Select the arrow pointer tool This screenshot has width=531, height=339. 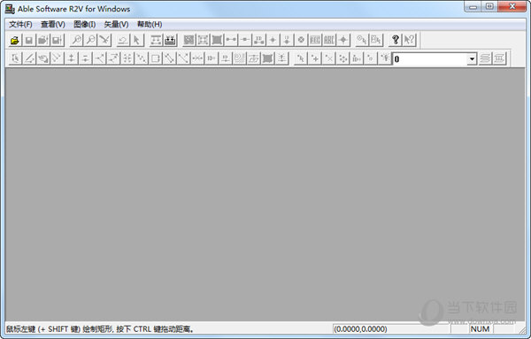click(137, 41)
